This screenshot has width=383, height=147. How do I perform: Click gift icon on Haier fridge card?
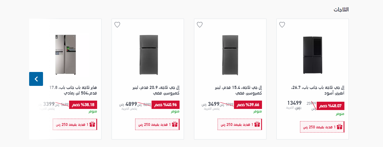(x=92, y=124)
